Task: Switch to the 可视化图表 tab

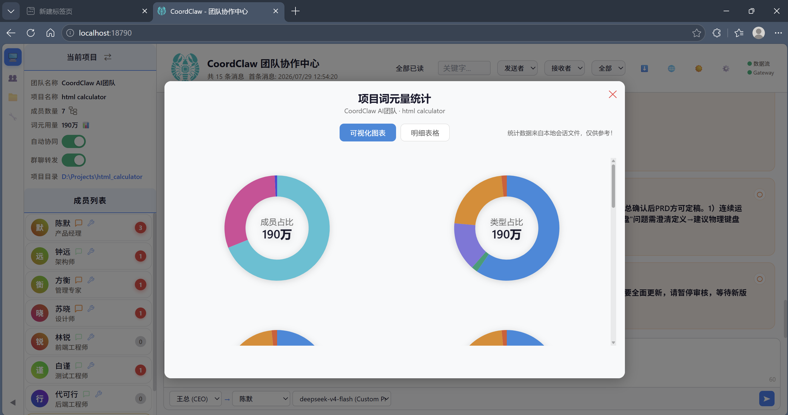Action: (x=367, y=133)
